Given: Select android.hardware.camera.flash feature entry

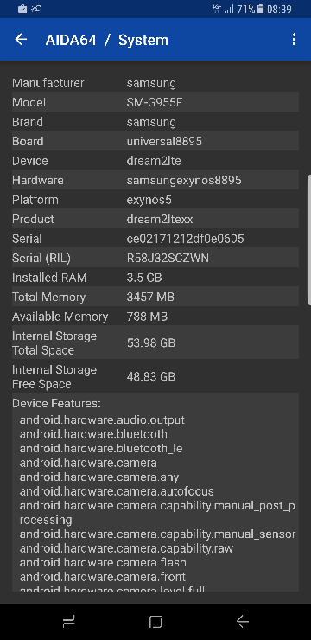Looking at the screenshot, I should [103, 562].
